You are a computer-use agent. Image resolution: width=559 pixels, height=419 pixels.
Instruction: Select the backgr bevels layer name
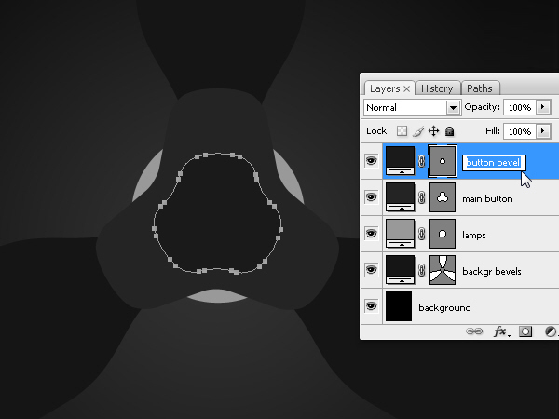(x=492, y=272)
